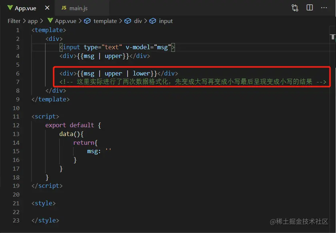336x233 pixels.
Task: Click the minimap marker at editor's right edge
Action: click(333, 37)
